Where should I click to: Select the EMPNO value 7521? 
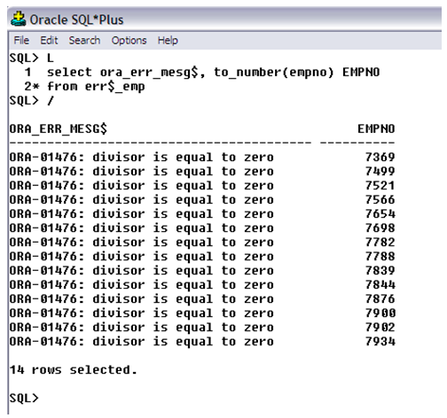[380, 185]
